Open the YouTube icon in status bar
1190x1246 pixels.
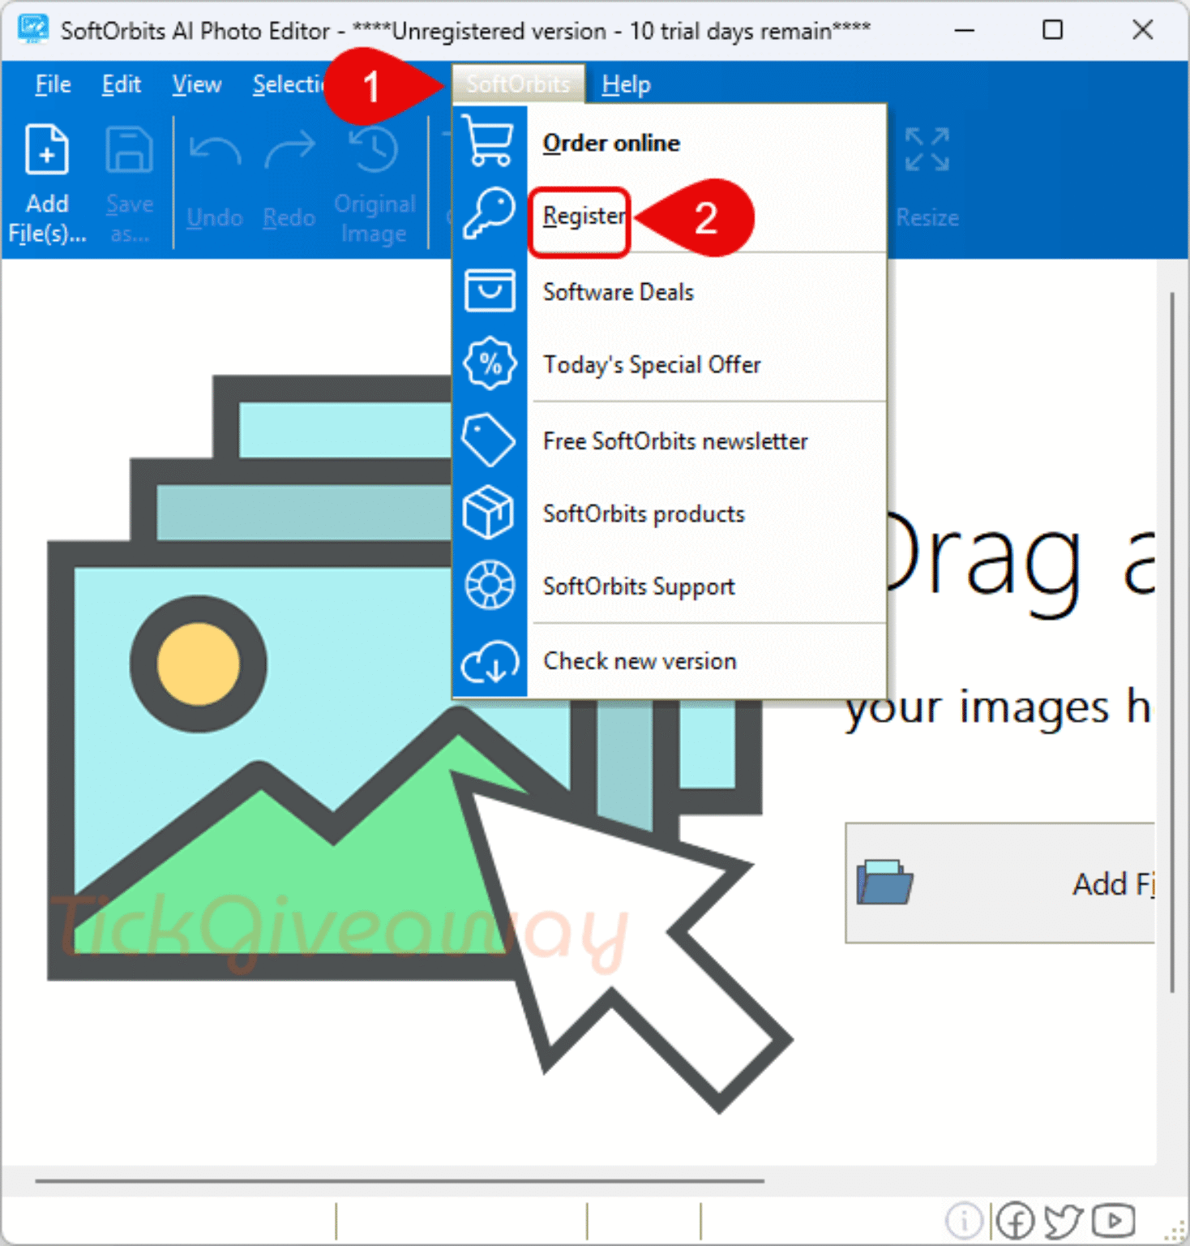point(1113,1219)
